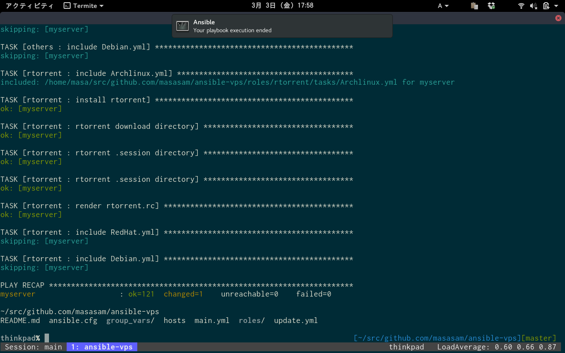Screen dimensions: 565x353
Task: Select tmux window tab '1: ansible-vps'
Action: pyautogui.click(x=102, y=347)
